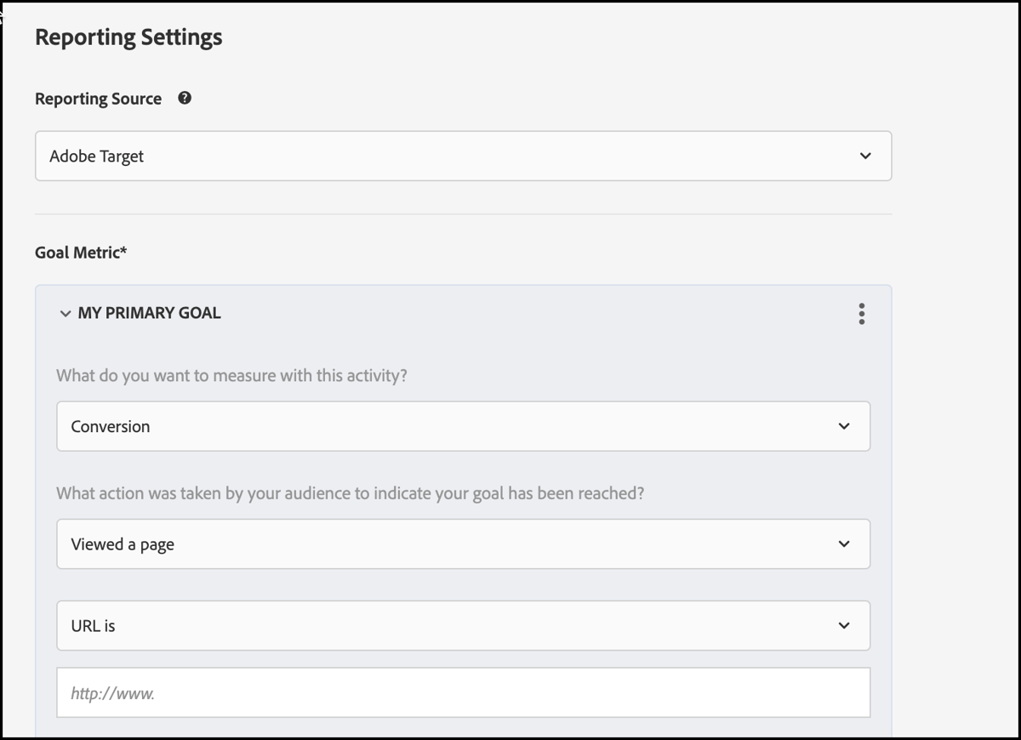The image size is (1021, 740).
Task: Open the Conversion measurement dropdown
Action: (x=463, y=426)
